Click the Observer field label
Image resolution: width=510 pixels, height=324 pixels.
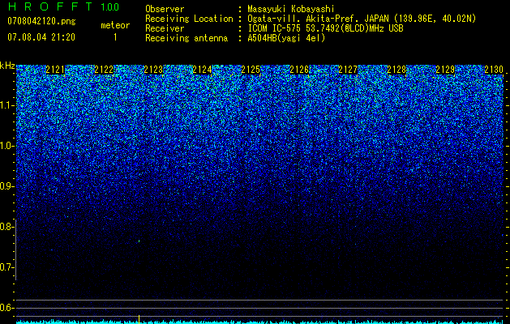point(165,9)
